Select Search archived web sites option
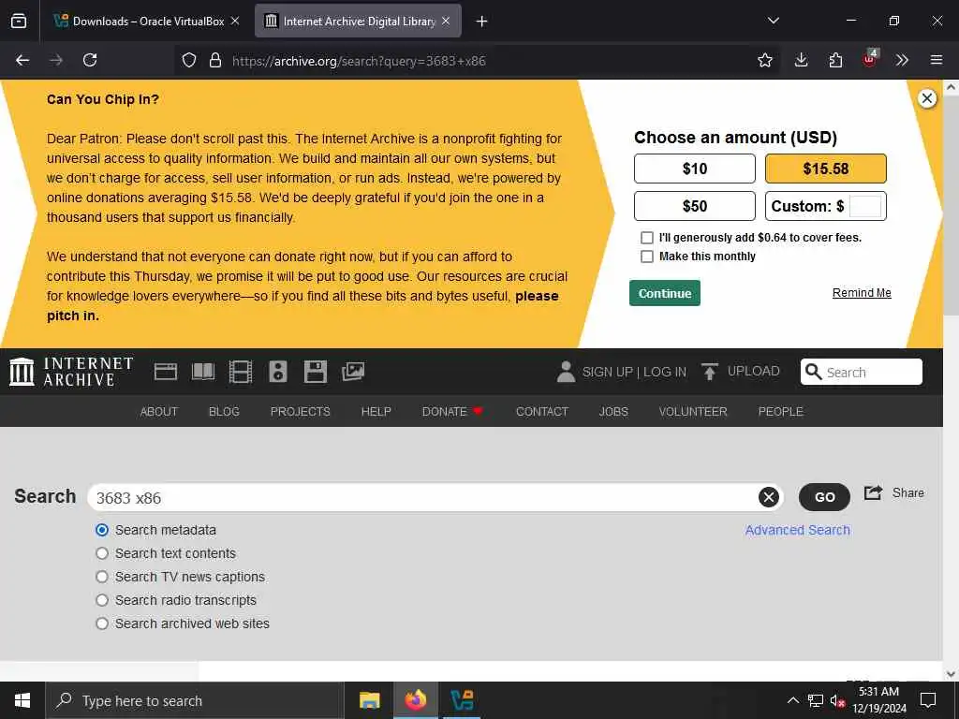This screenshot has height=719, width=959. pyautogui.click(x=102, y=624)
